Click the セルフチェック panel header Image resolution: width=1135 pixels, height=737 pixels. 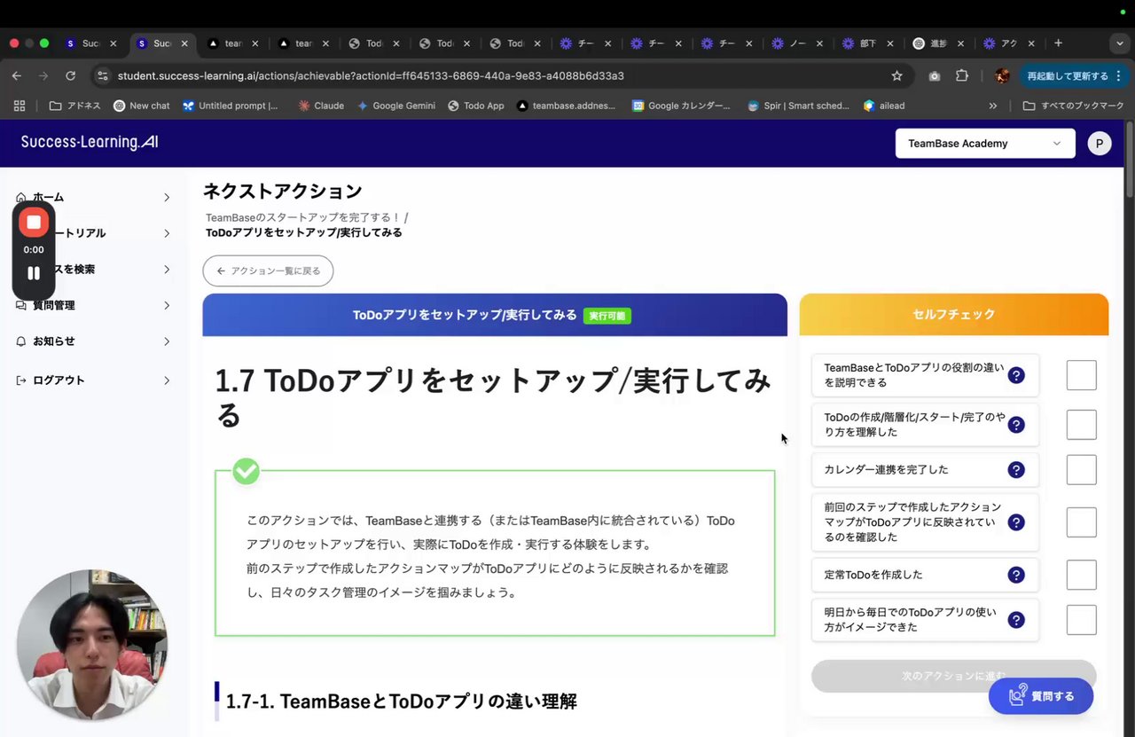pos(954,314)
